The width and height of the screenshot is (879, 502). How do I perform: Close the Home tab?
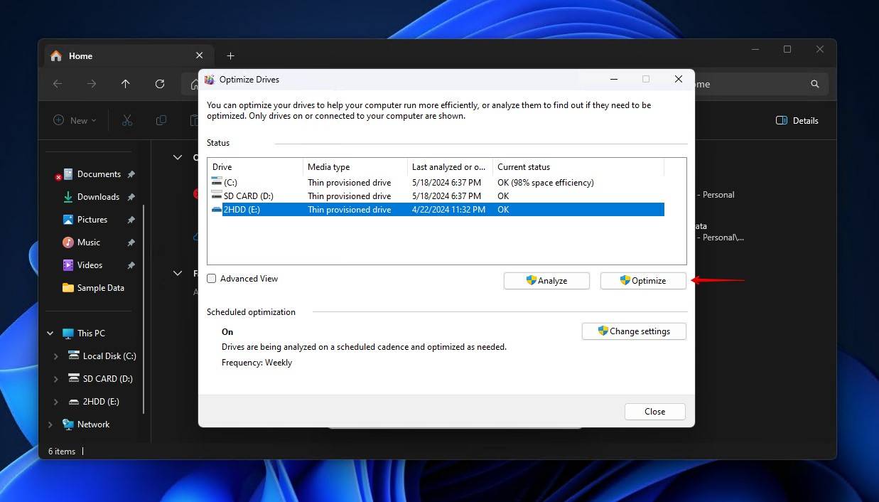pos(200,55)
